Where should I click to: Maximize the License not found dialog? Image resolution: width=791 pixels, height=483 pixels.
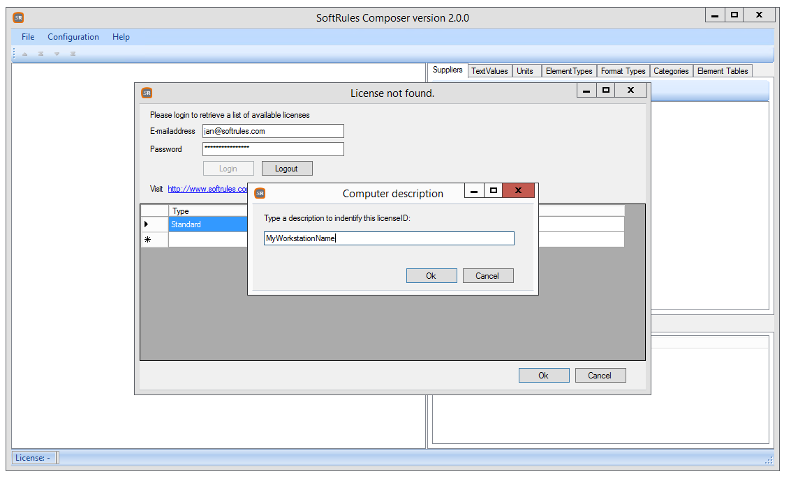tap(606, 90)
